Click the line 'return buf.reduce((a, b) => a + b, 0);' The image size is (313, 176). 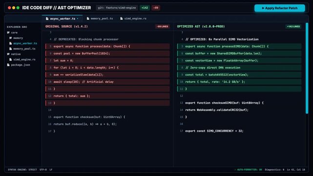click(x=107, y=124)
